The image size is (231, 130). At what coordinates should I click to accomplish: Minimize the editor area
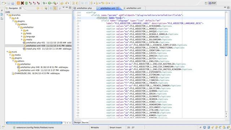(x=225, y=7)
